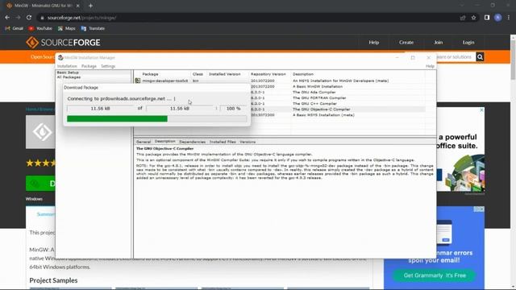Select 'The GNU FORTRAN Compiler' row
516x290 pixels.
click(x=337, y=97)
